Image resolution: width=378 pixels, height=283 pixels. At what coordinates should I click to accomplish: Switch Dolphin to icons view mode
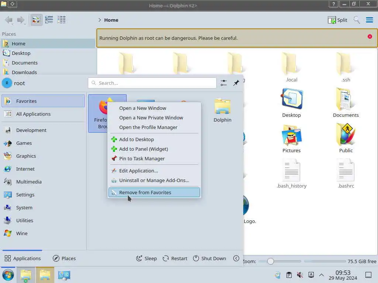37,20
